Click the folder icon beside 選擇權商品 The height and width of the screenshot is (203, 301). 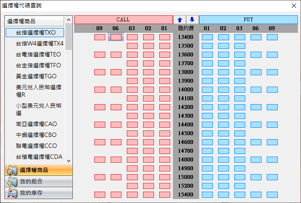tap(12, 170)
